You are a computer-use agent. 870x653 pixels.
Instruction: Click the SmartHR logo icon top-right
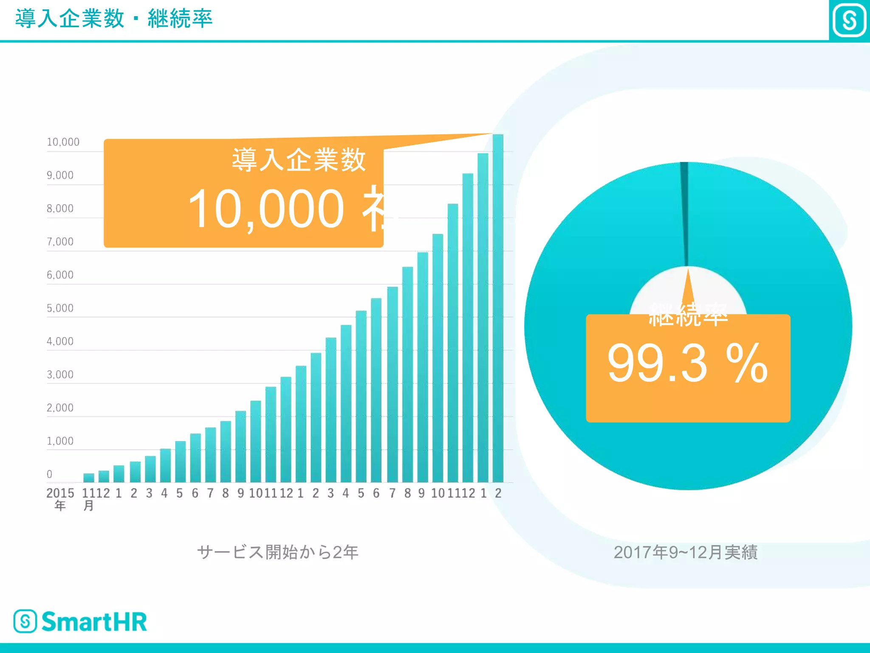click(x=849, y=20)
